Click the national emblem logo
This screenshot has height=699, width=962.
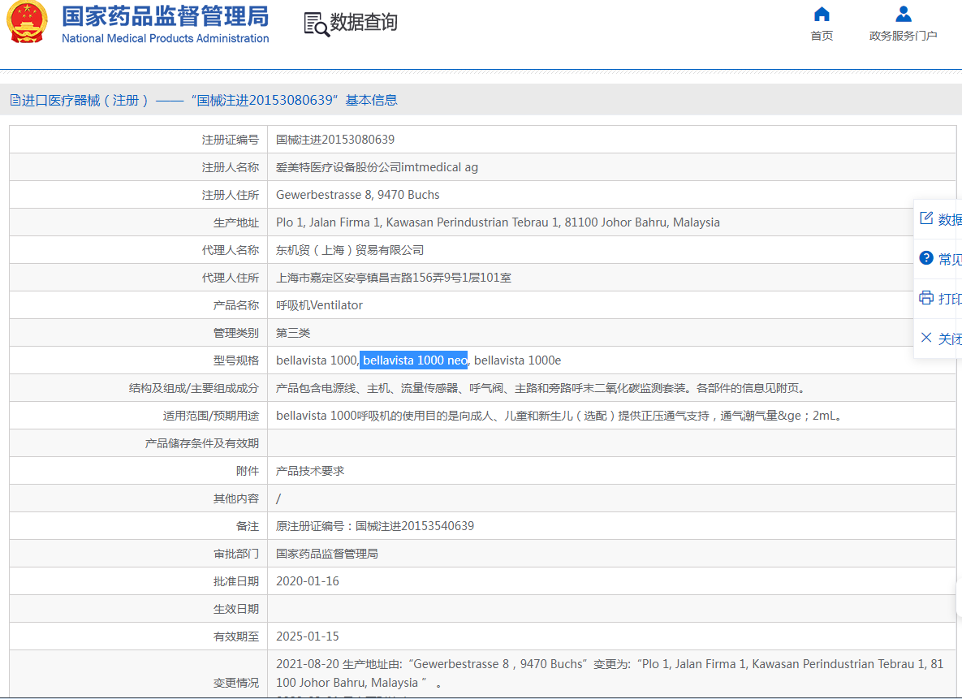[27, 21]
